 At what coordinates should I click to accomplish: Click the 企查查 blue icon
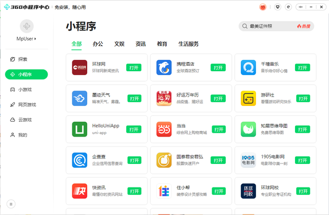click(x=80, y=160)
